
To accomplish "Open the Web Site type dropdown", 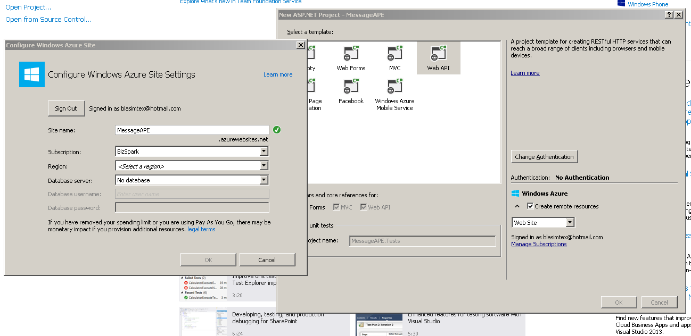I will pyautogui.click(x=570, y=223).
